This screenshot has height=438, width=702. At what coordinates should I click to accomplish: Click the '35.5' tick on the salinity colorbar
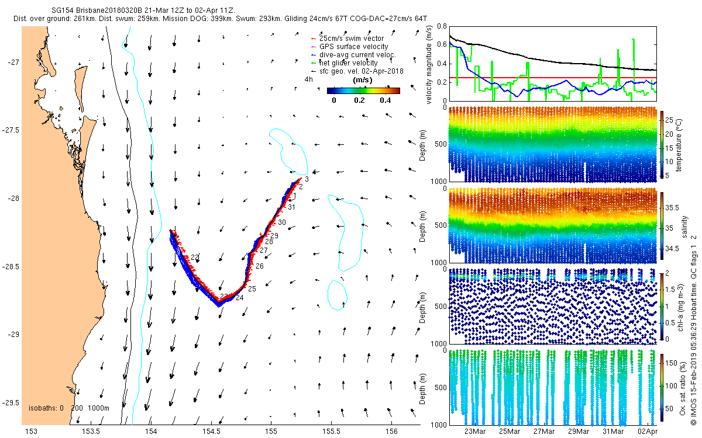click(672, 207)
